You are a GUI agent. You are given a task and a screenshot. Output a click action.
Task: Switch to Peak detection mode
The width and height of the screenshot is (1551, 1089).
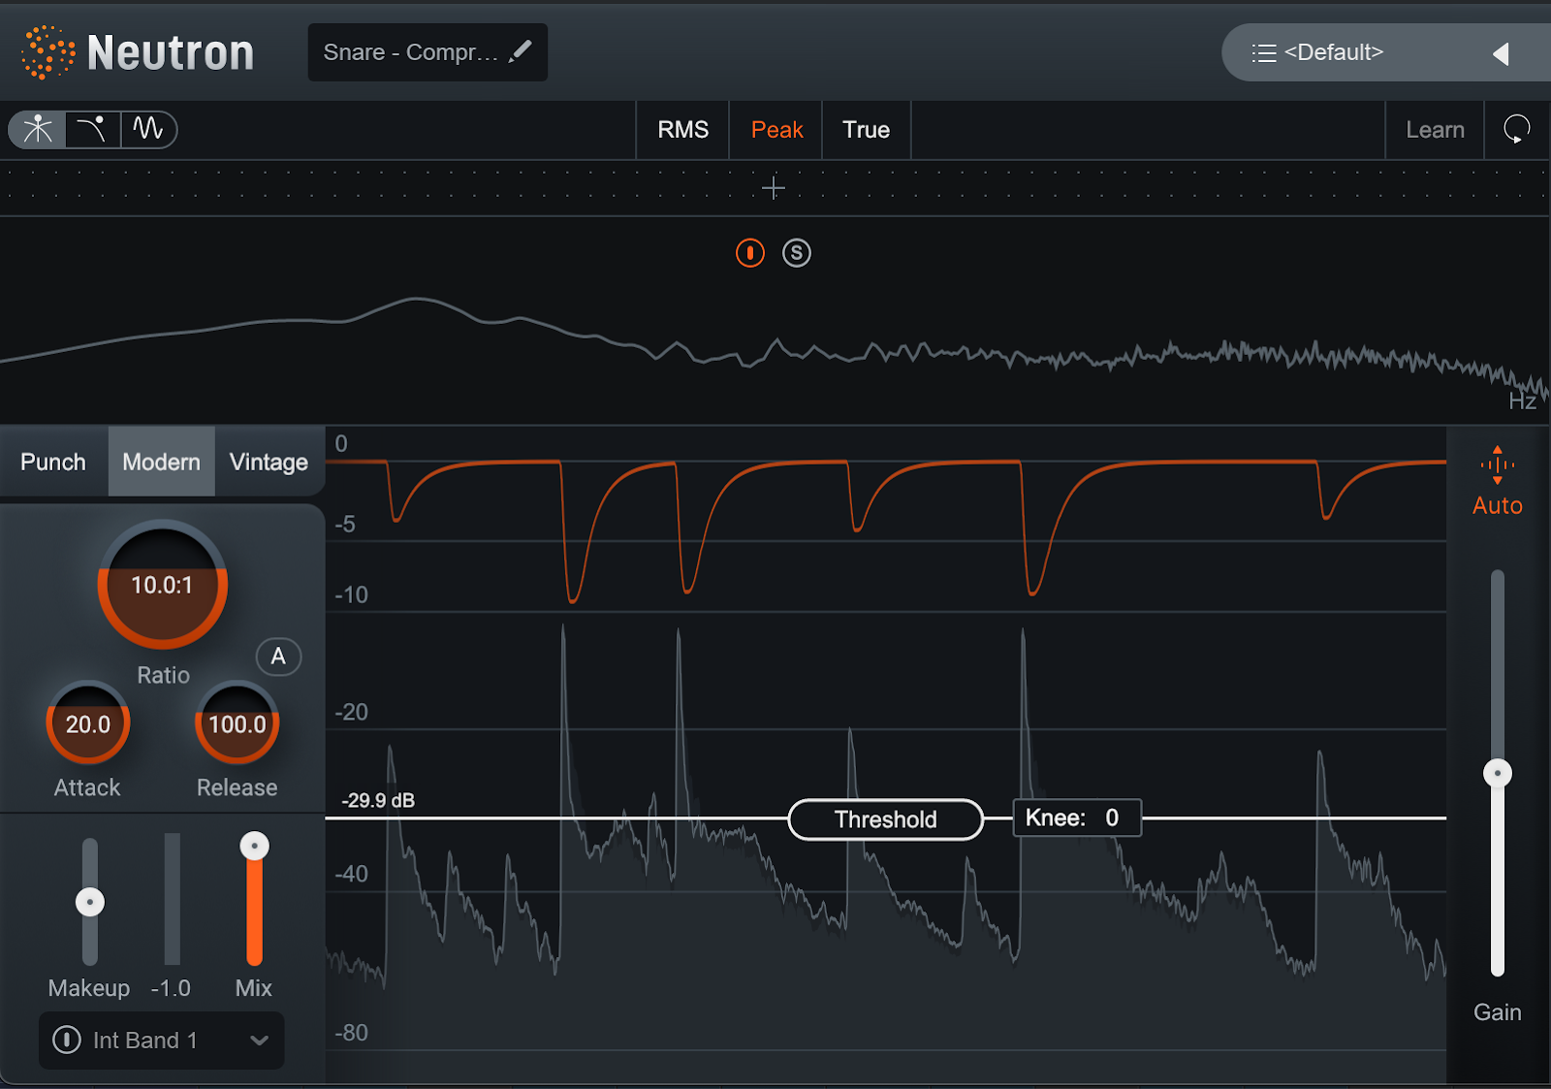tap(777, 130)
